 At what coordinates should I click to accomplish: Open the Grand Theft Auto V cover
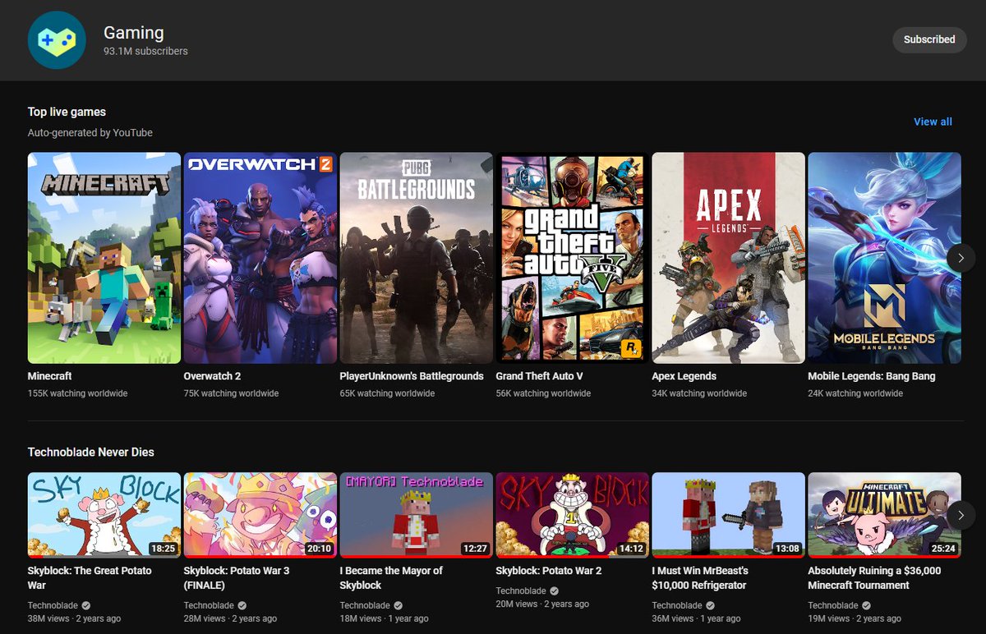573,258
